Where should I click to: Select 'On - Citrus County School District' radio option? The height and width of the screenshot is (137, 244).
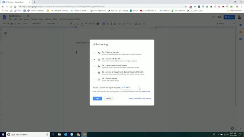point(94,66)
